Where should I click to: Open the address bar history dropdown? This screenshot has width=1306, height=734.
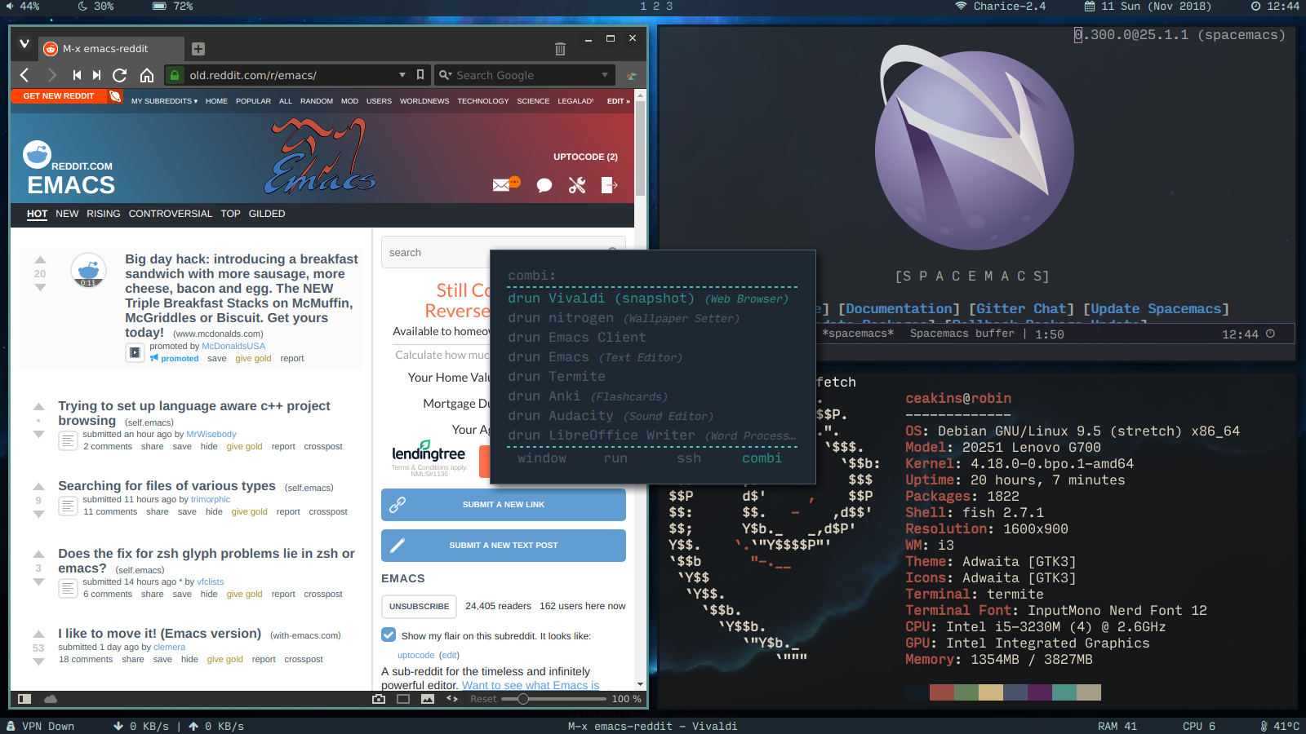tap(402, 75)
